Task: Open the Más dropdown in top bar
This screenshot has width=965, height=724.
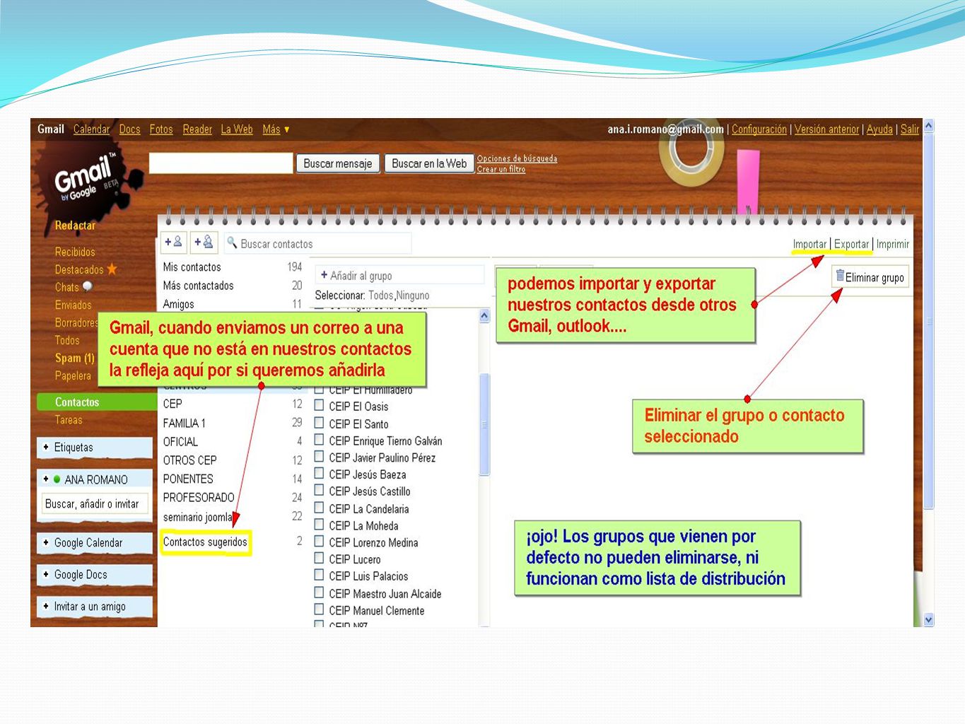Action: tap(276, 129)
